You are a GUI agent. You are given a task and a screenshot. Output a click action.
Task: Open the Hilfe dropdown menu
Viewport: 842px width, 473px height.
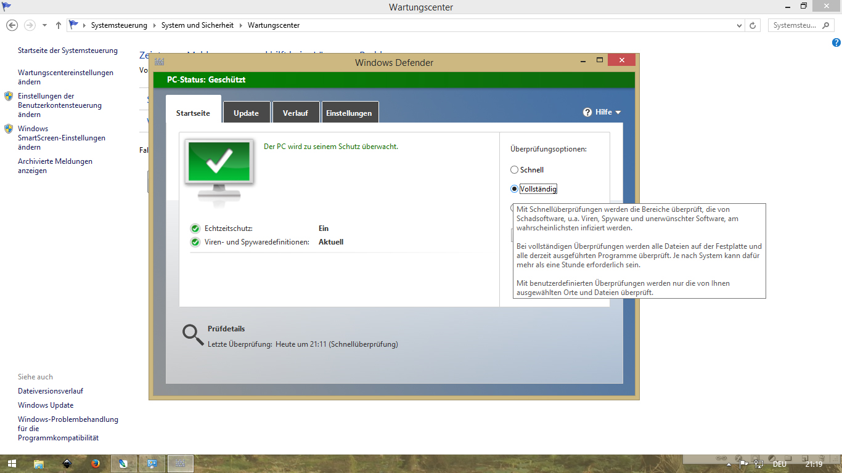(x=602, y=112)
